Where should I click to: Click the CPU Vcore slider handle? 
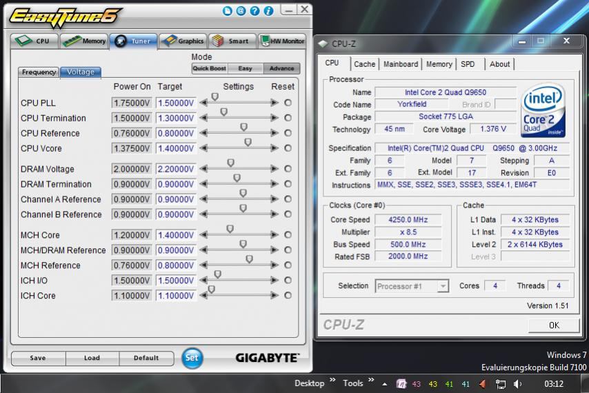click(248, 142)
